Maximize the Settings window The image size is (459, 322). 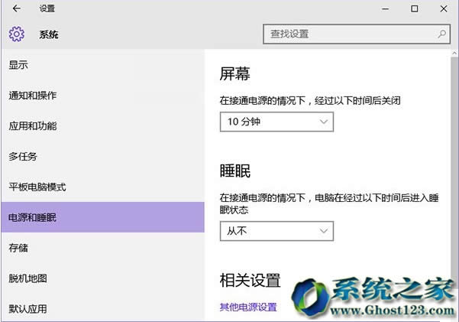point(415,9)
